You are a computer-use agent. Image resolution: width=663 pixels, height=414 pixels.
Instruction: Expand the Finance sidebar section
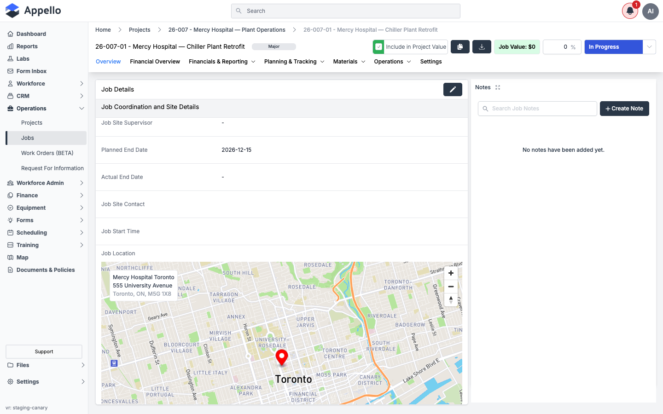click(81, 195)
